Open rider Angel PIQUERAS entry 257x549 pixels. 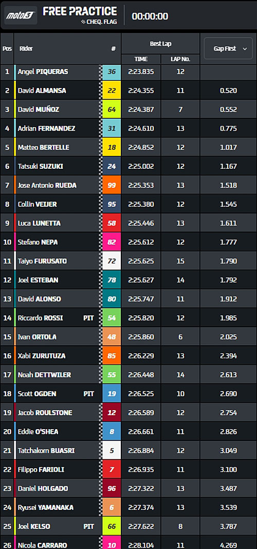[x=43, y=72]
